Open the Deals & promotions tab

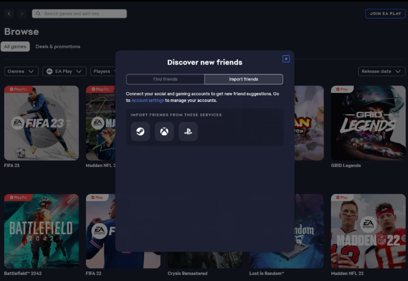[x=58, y=47]
